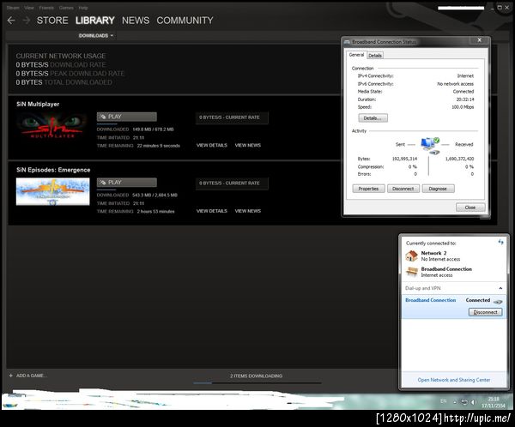Click the PLAY controller icon for SiN Episodes
515x427 pixels.
pyautogui.click(x=103, y=182)
